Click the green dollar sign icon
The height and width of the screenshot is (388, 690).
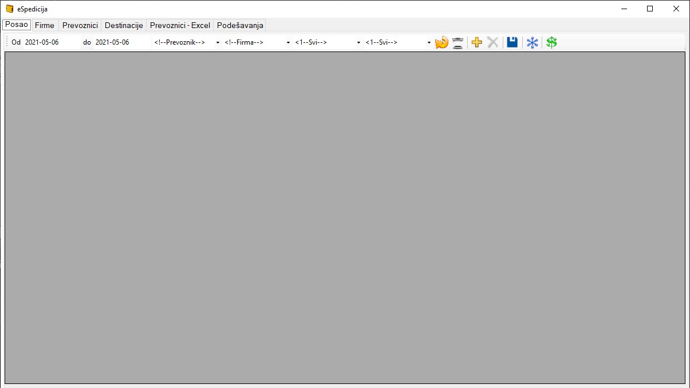click(x=551, y=42)
